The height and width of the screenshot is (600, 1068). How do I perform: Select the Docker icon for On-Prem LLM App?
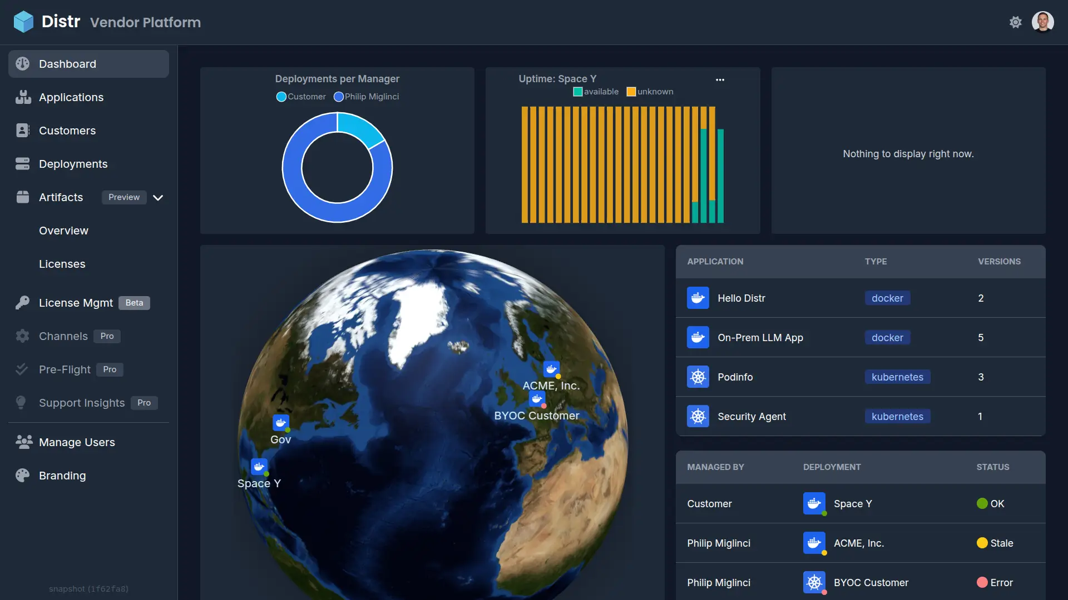click(698, 337)
